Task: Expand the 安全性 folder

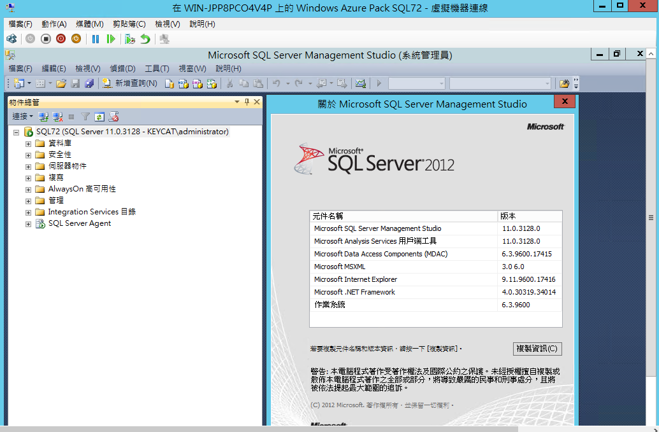Action: (x=28, y=155)
